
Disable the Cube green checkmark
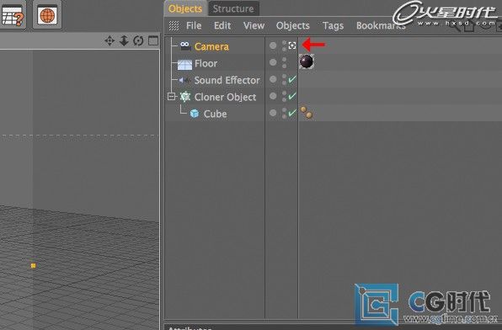[292, 113]
